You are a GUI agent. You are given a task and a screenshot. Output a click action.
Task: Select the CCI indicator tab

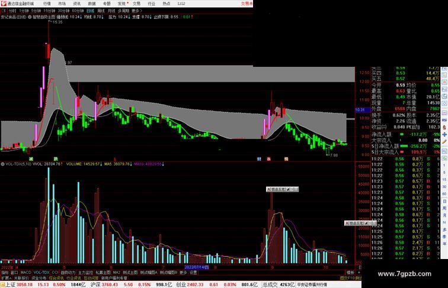pos(55,273)
